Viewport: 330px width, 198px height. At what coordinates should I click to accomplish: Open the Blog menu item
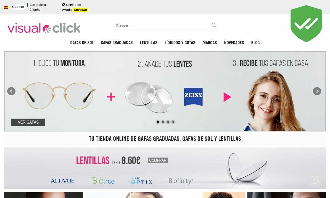point(255,43)
